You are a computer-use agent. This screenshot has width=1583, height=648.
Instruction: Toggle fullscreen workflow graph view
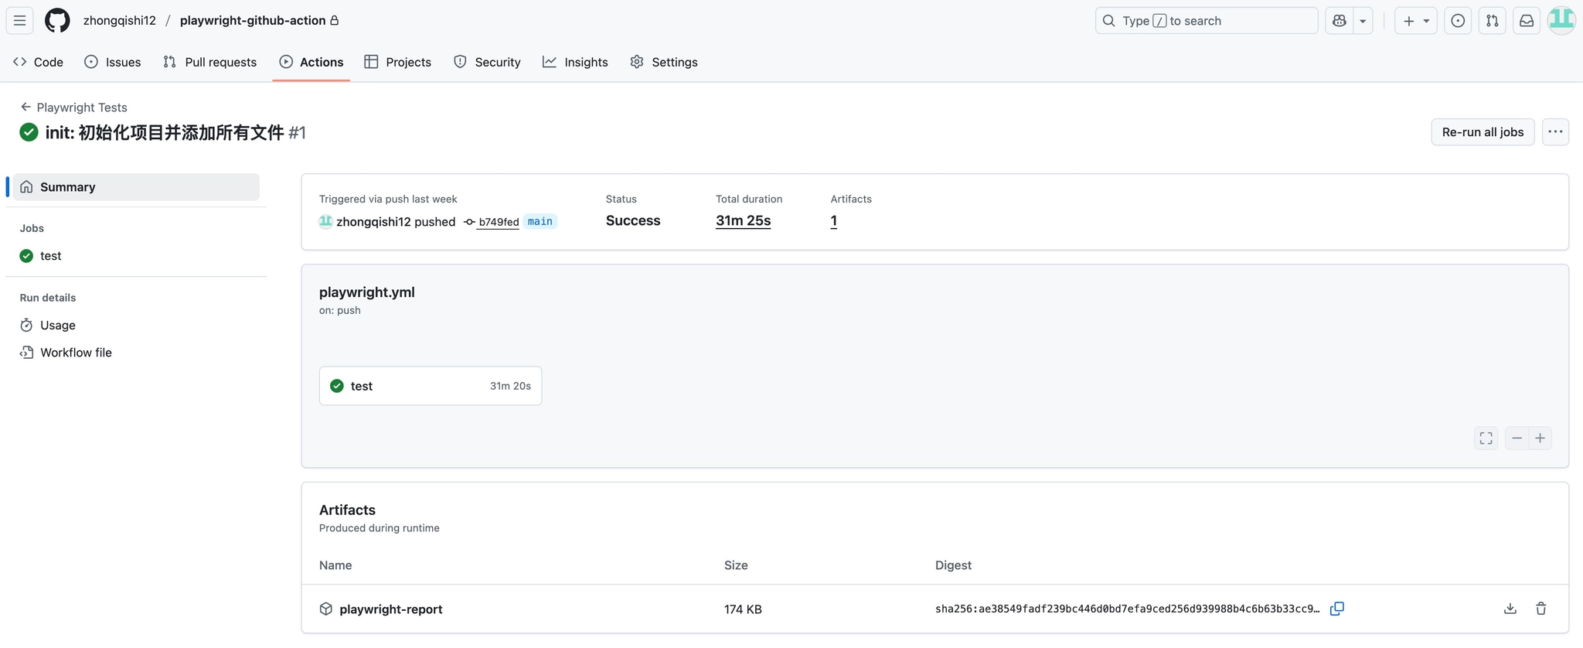coord(1486,438)
